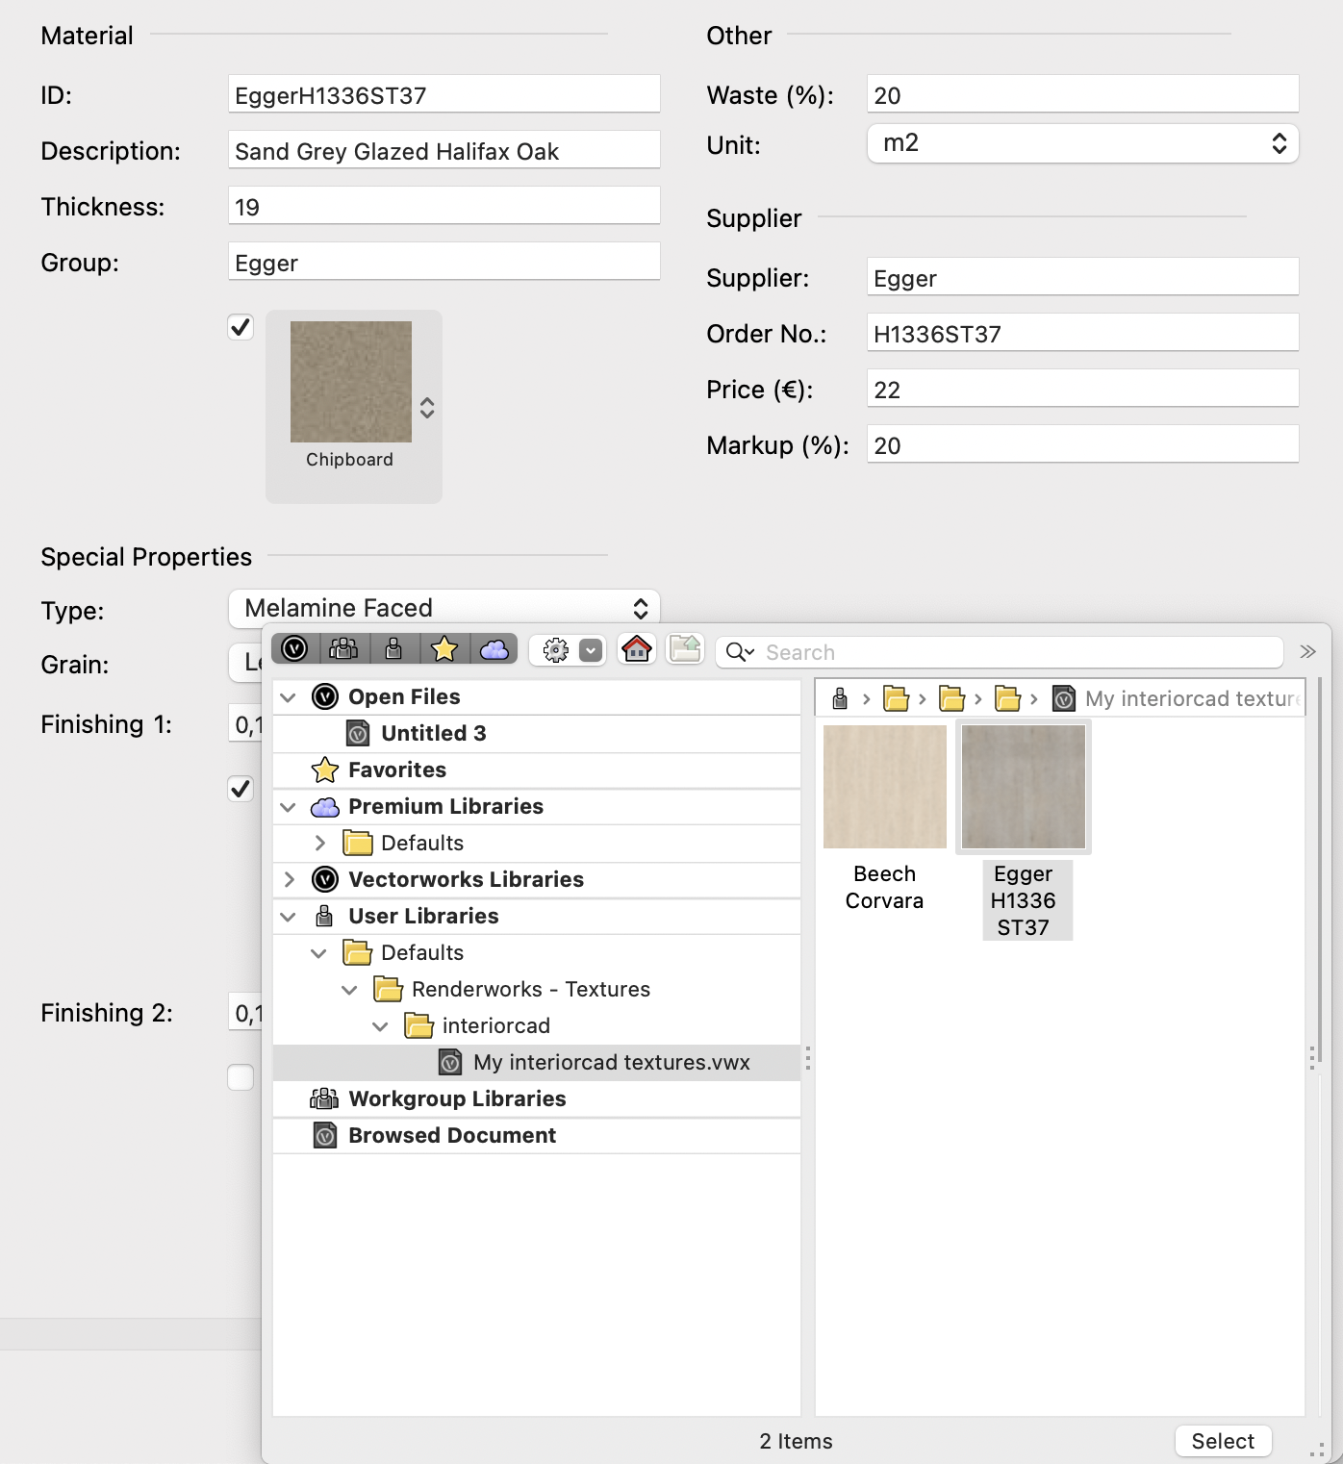
Task: Click the Waste (%) input field
Action: click(1083, 94)
